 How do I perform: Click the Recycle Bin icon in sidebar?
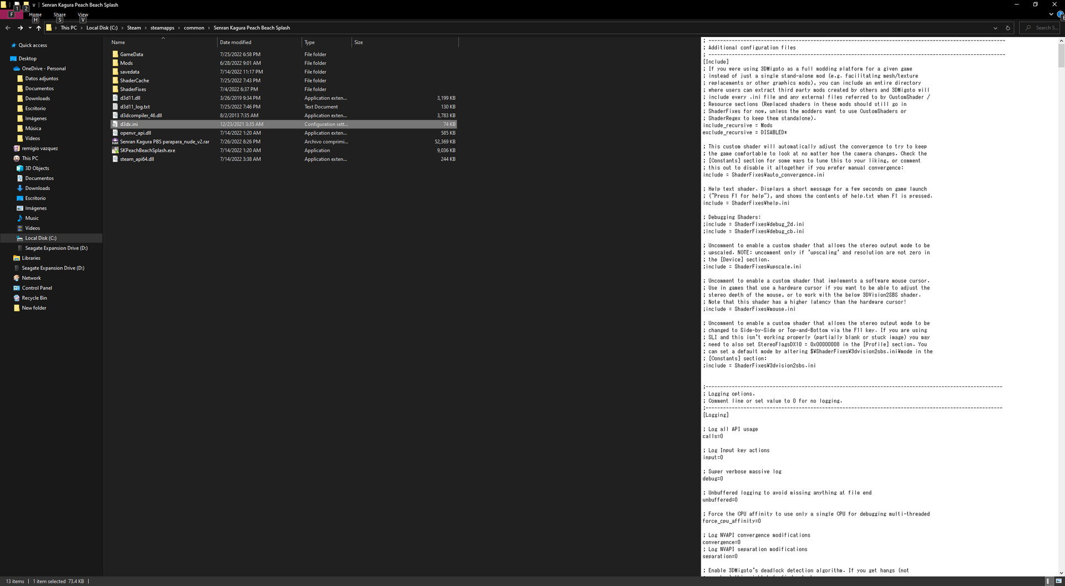(17, 298)
